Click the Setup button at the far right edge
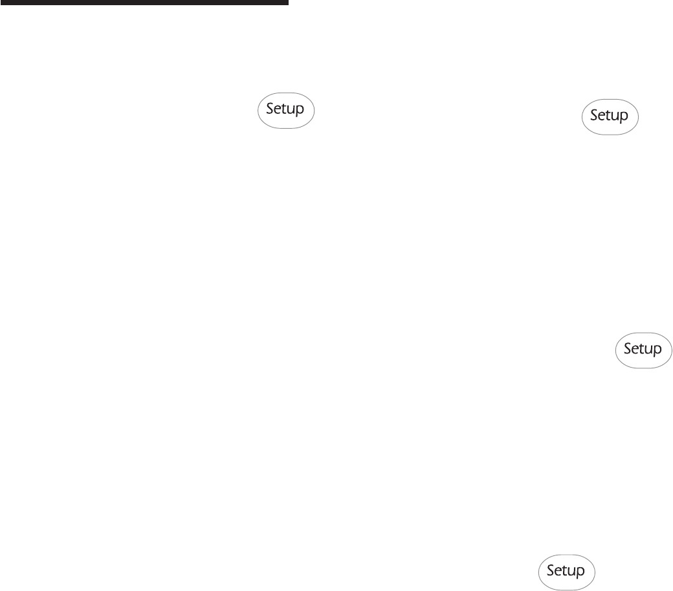The height and width of the screenshot is (591, 673). (x=643, y=351)
